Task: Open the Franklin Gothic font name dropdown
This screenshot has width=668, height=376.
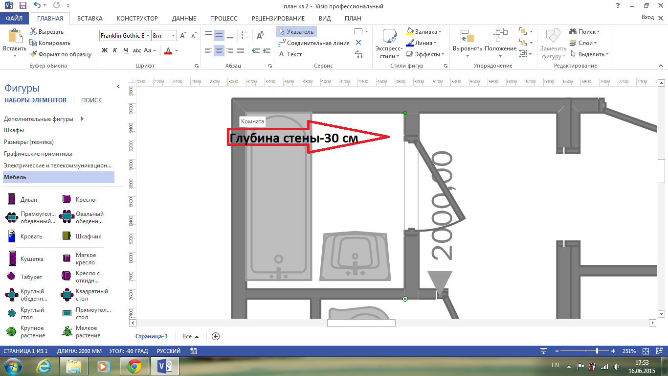Action: (x=148, y=36)
